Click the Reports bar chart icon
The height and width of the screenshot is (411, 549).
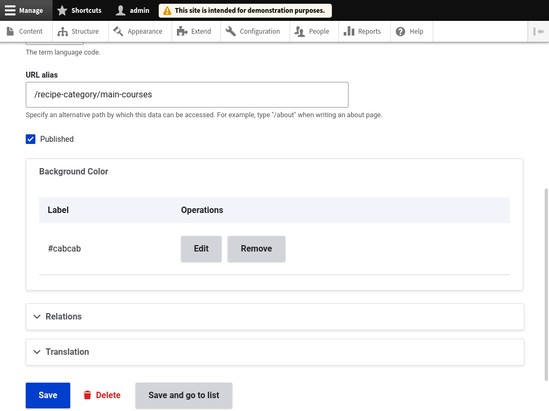(x=349, y=32)
